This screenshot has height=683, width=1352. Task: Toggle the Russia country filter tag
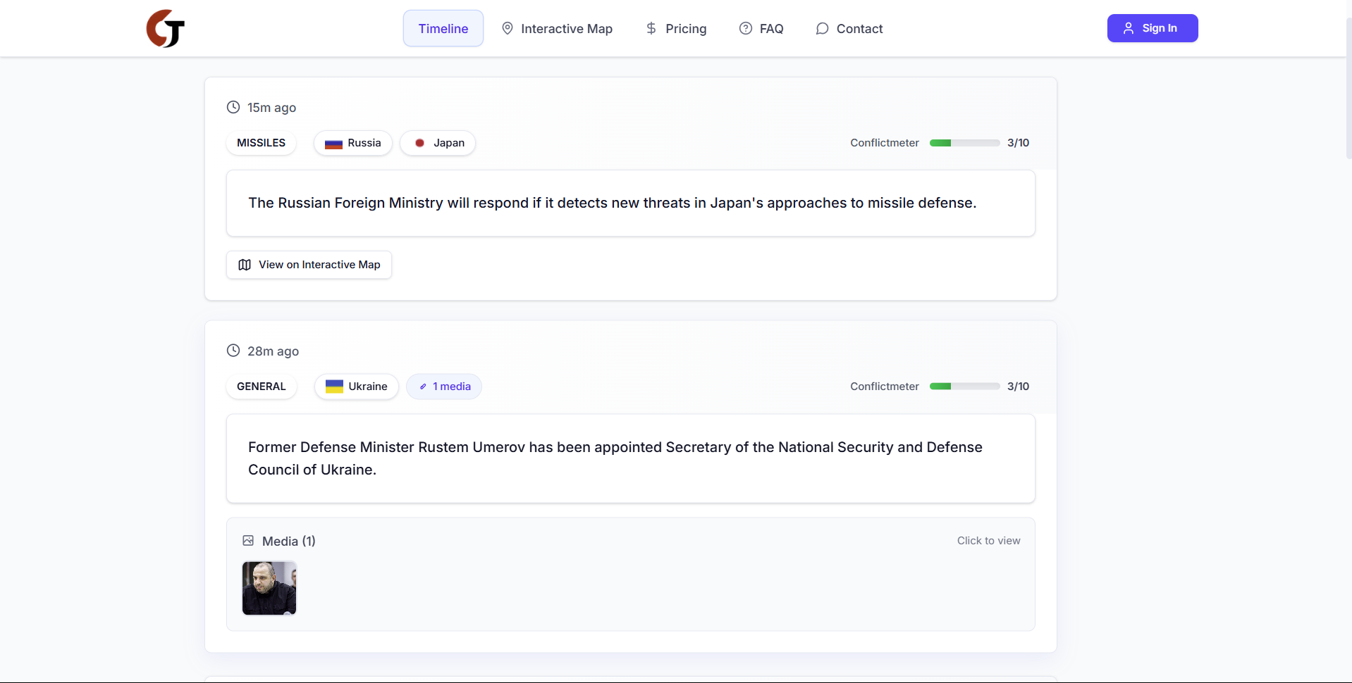point(352,142)
